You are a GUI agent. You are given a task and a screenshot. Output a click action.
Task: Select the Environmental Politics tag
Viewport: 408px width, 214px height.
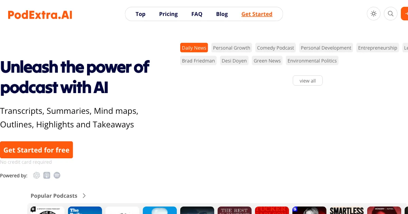tap(312, 61)
